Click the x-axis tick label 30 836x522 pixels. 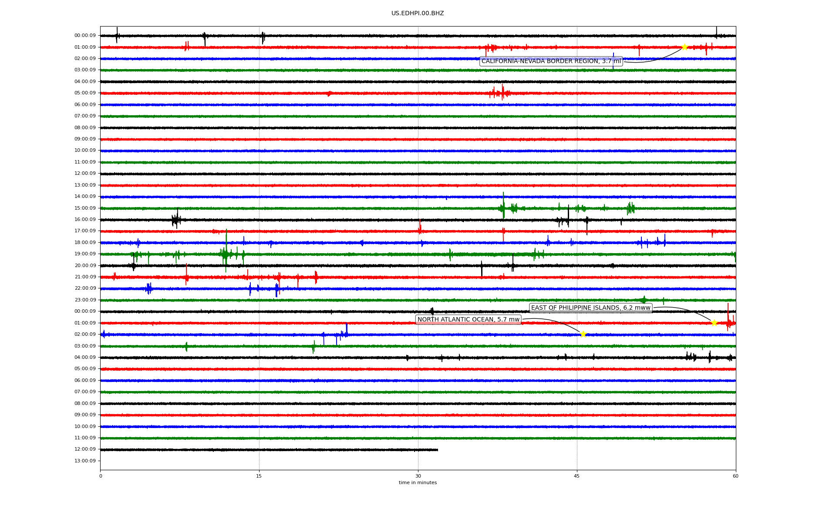click(x=418, y=476)
